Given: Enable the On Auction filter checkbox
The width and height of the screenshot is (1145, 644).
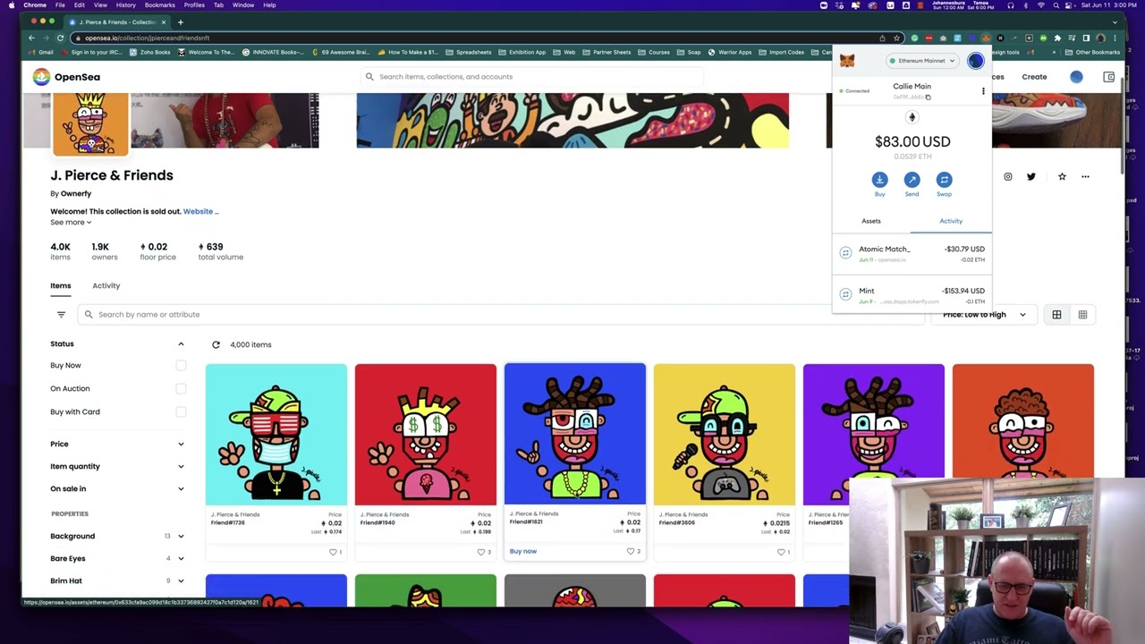Looking at the screenshot, I should 181,389.
